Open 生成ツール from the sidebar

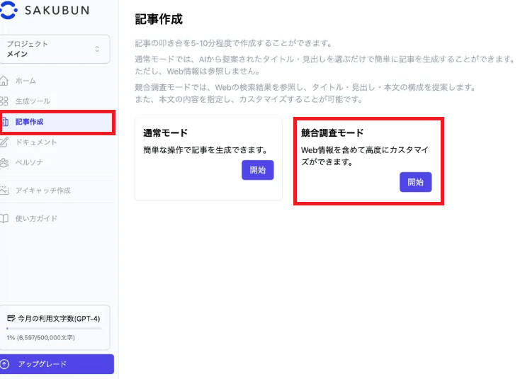pos(33,101)
